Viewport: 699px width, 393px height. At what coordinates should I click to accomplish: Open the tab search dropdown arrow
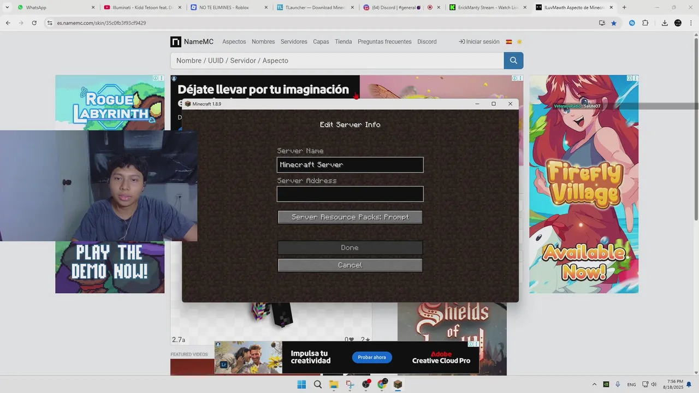coord(7,8)
